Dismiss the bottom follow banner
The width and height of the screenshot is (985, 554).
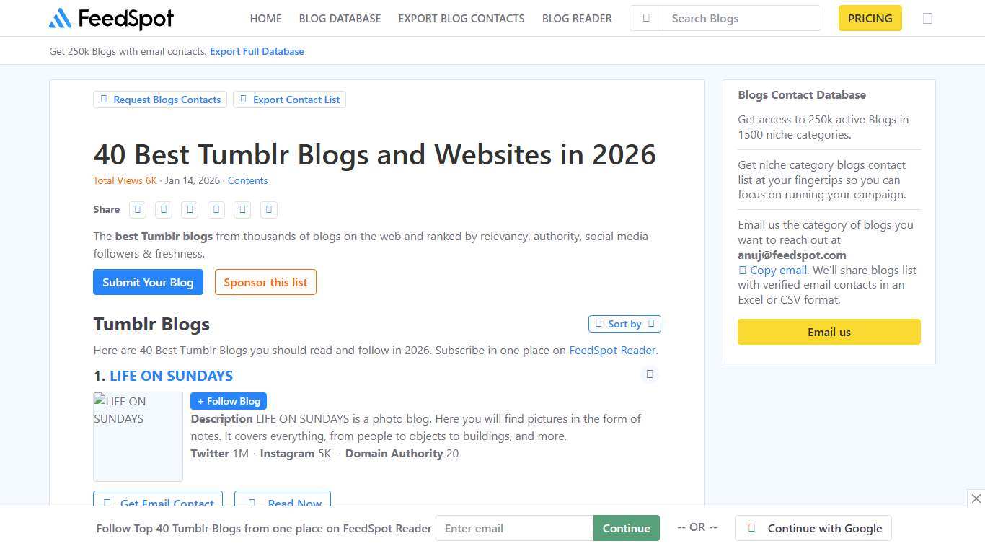977,498
